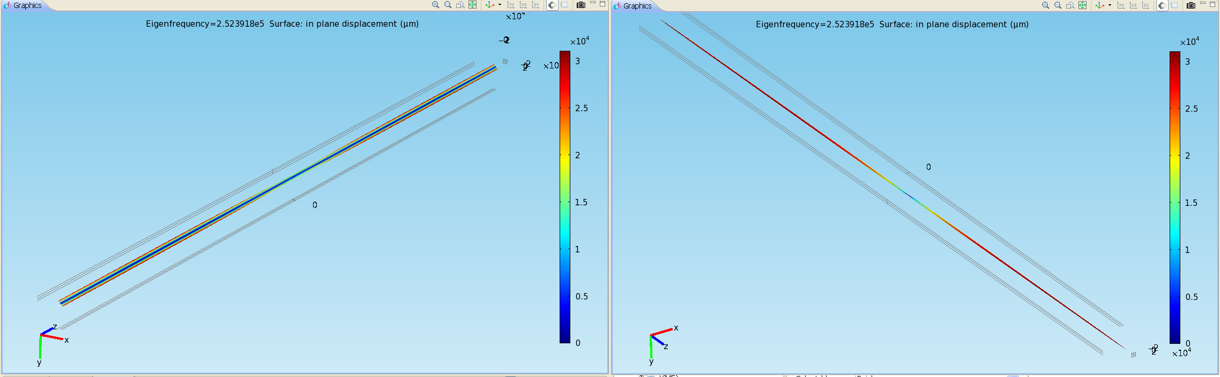
Task: Switch the left plot to XY view
Action: point(511,5)
